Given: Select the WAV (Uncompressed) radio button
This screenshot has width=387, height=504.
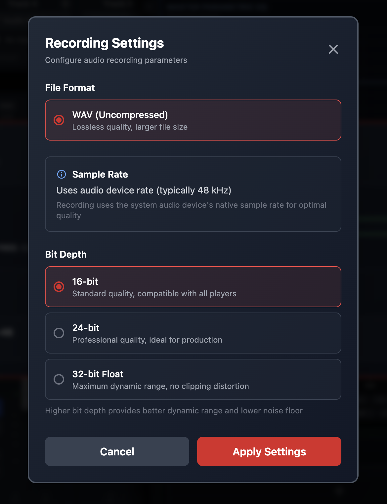Looking at the screenshot, I should coord(59,120).
